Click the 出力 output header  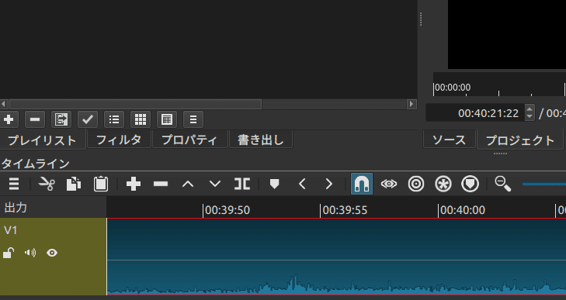click(53, 208)
